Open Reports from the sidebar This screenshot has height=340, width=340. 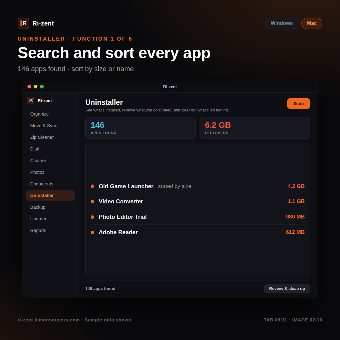point(50,230)
